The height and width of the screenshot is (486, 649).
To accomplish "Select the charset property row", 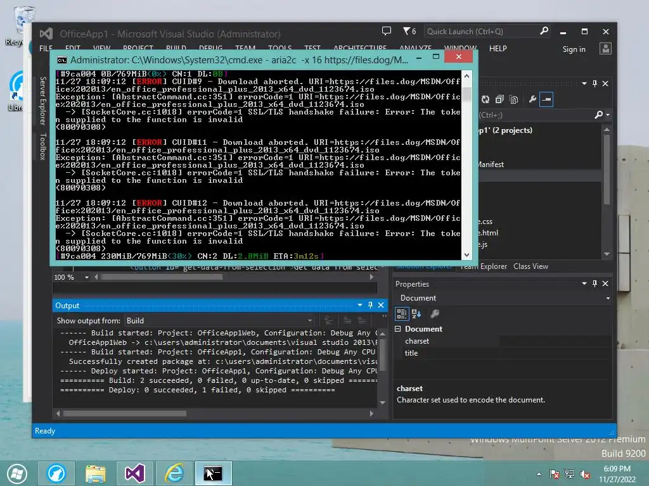I will pos(503,341).
